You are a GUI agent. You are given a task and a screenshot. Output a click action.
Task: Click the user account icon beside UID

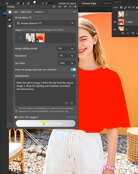[x=10, y=12]
